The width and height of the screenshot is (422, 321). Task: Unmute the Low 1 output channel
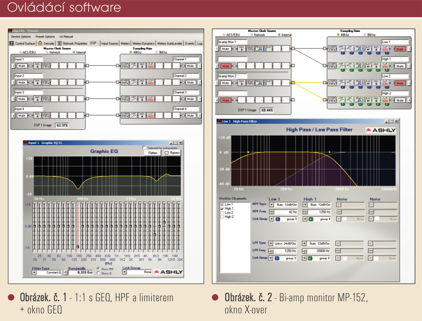click(x=400, y=49)
